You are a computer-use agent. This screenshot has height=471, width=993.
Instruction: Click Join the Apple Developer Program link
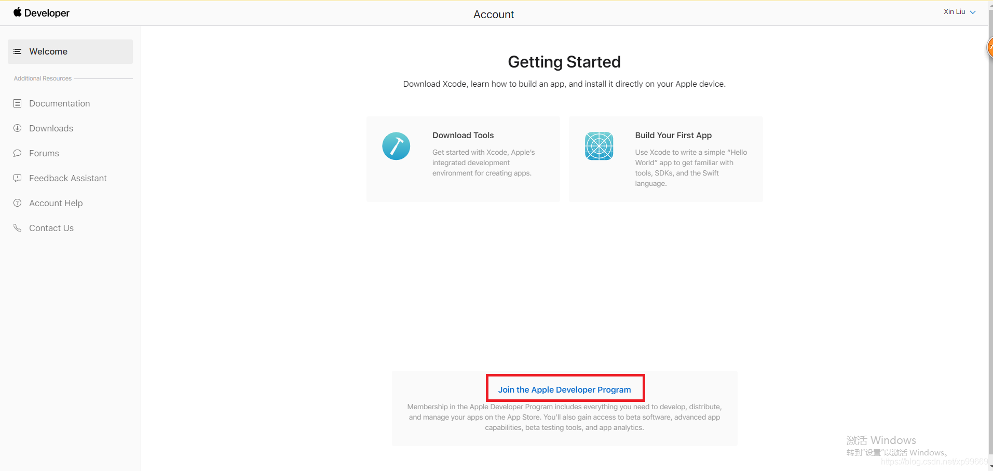point(565,389)
